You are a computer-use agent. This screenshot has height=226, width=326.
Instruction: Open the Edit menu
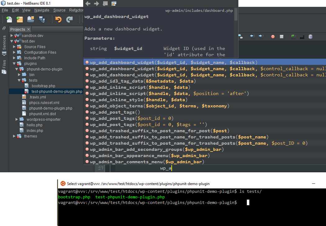point(15,10)
